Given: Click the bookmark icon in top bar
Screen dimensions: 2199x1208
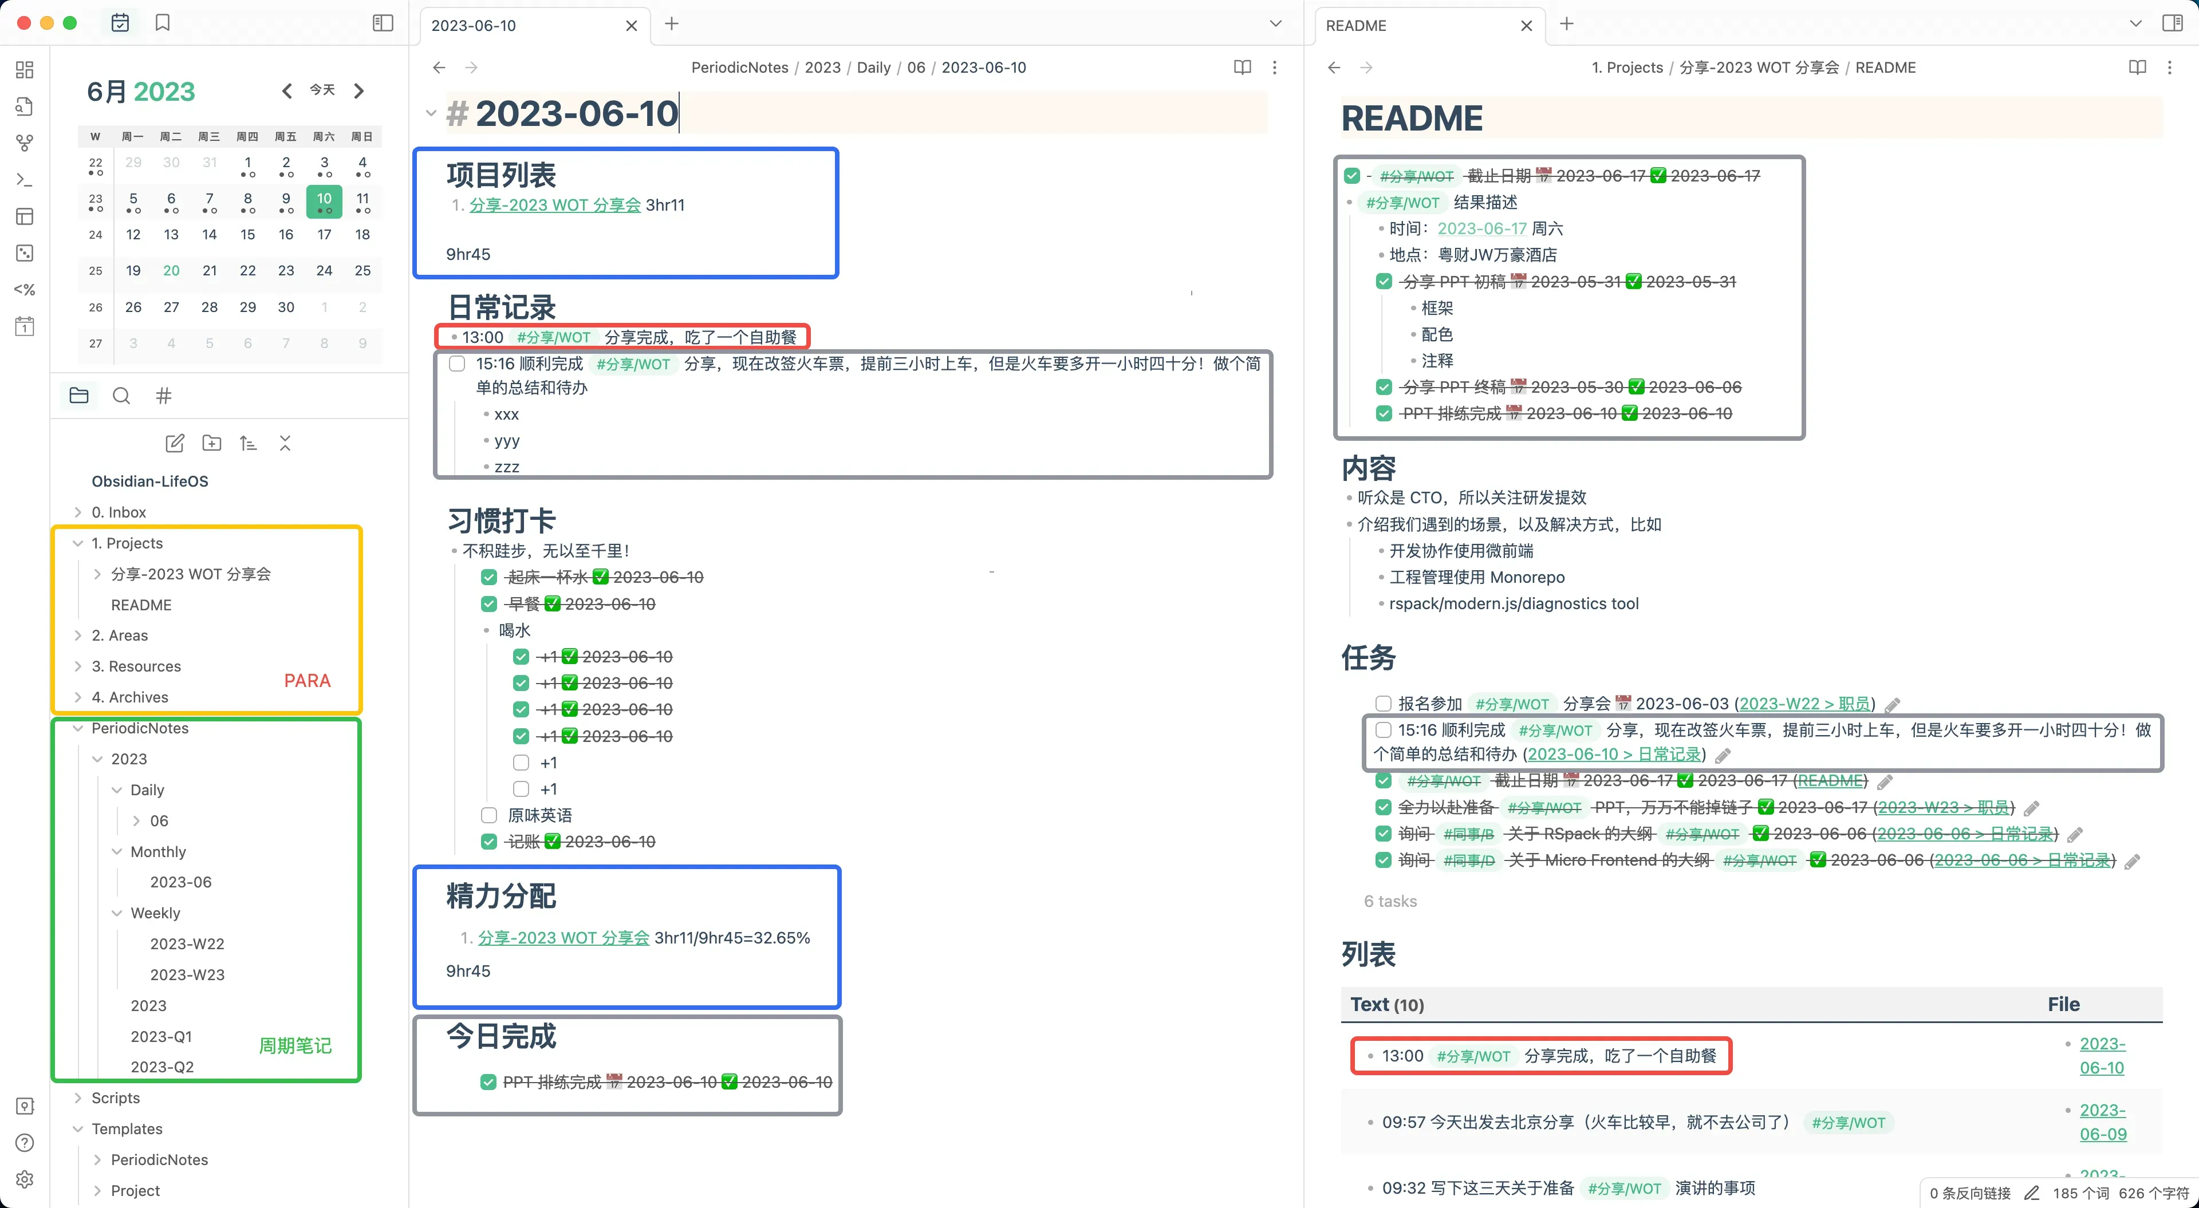Looking at the screenshot, I should pyautogui.click(x=162, y=23).
